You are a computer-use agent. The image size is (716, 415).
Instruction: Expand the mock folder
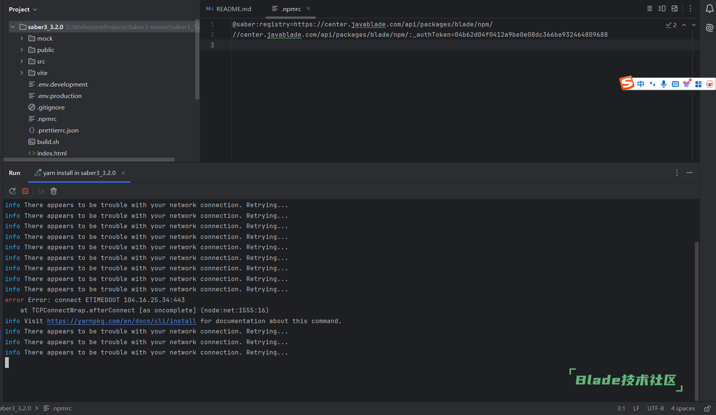click(x=22, y=38)
